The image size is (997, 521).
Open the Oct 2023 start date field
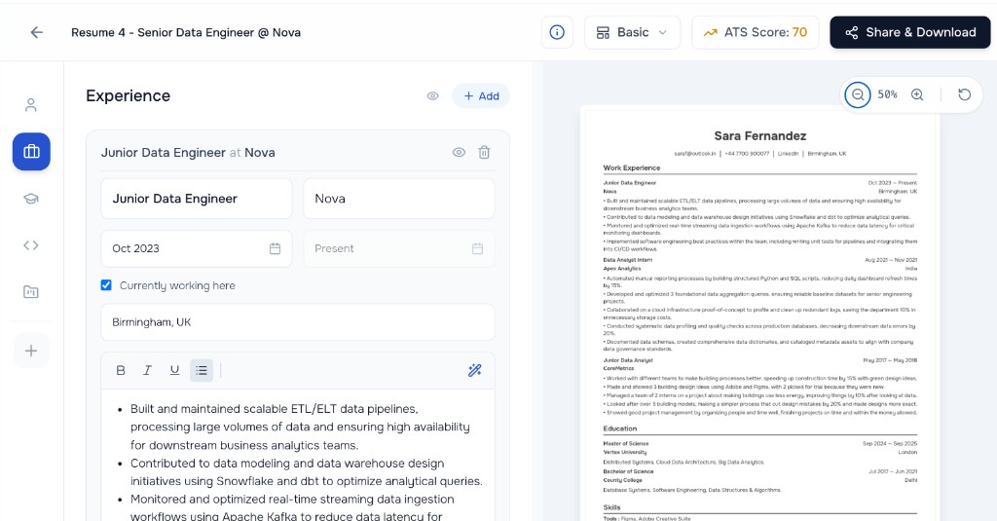point(197,248)
